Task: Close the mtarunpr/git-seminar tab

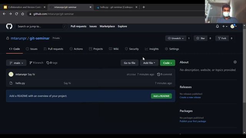Action: point(90,7)
